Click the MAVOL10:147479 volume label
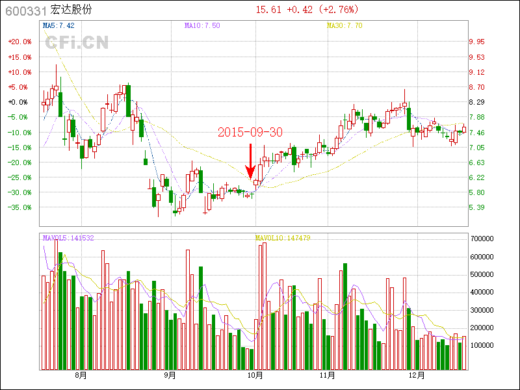This screenshot has height=390, width=520. coord(283,238)
